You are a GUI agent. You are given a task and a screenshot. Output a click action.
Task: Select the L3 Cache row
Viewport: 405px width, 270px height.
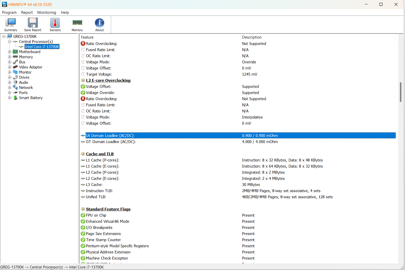[238, 184]
